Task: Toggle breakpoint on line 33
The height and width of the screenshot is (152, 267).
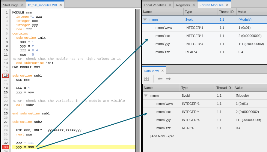Action: 5,147
